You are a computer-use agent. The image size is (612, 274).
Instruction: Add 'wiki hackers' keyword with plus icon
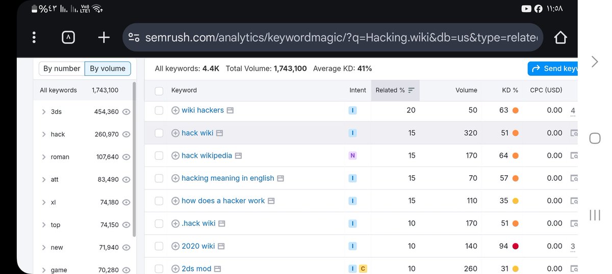tap(175, 110)
